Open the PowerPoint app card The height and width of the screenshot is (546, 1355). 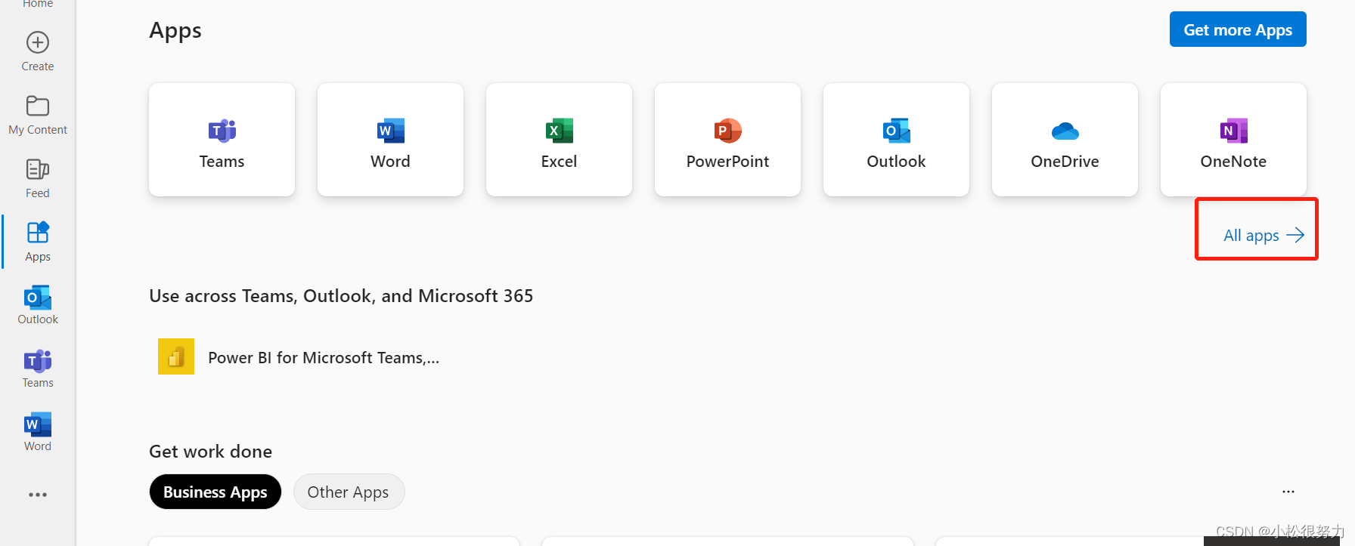coord(727,140)
